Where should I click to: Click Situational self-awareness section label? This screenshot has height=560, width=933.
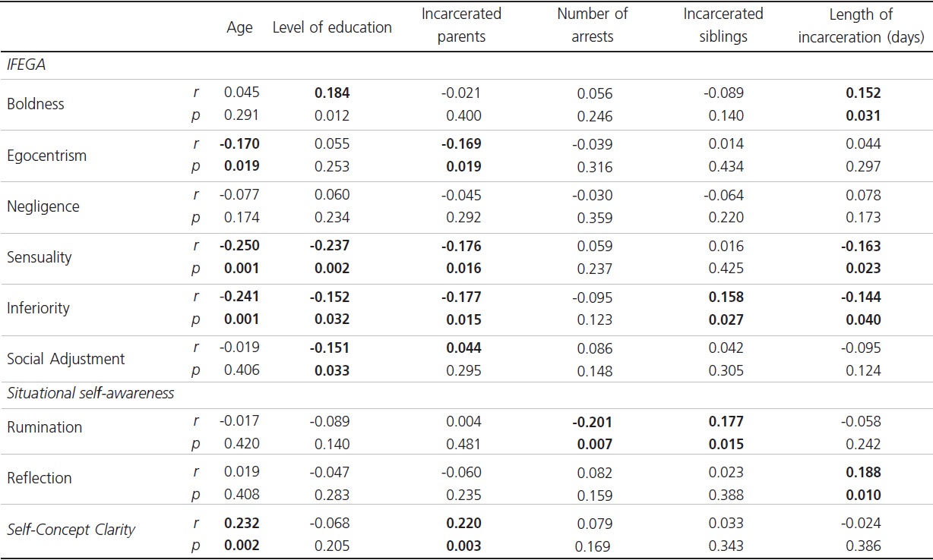click(90, 393)
